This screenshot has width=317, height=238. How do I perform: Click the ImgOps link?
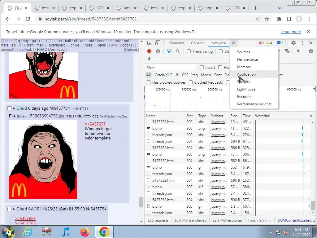(x=122, y=117)
